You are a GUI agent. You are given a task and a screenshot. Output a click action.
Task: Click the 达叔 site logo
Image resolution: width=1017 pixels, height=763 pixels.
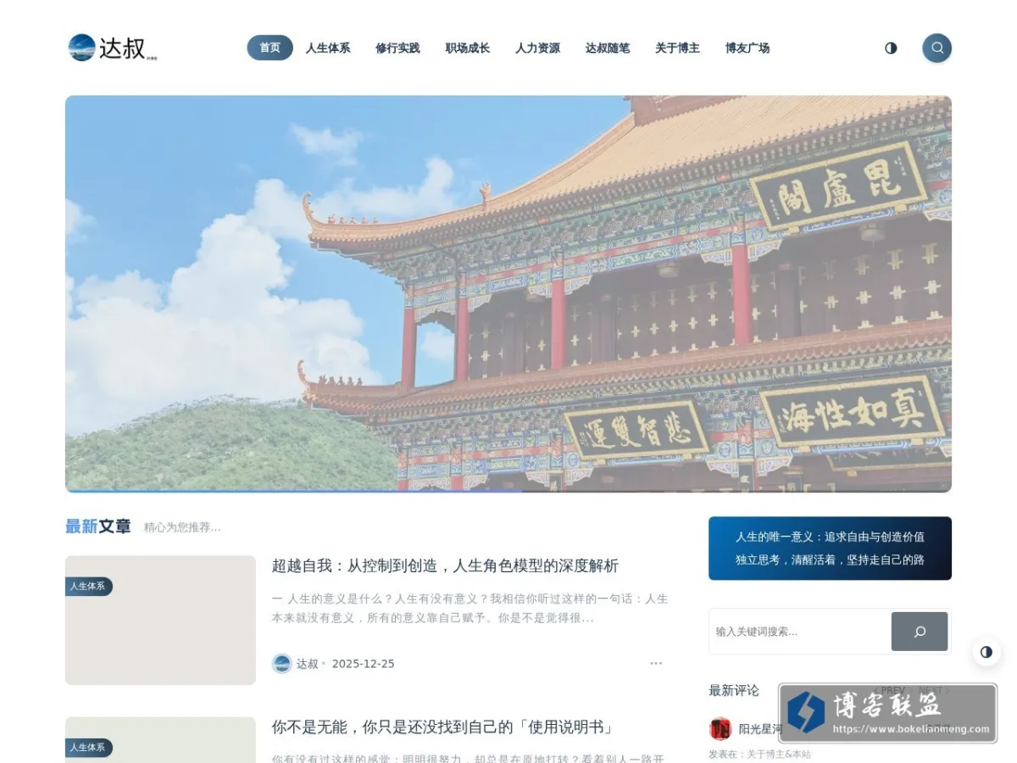coord(113,47)
